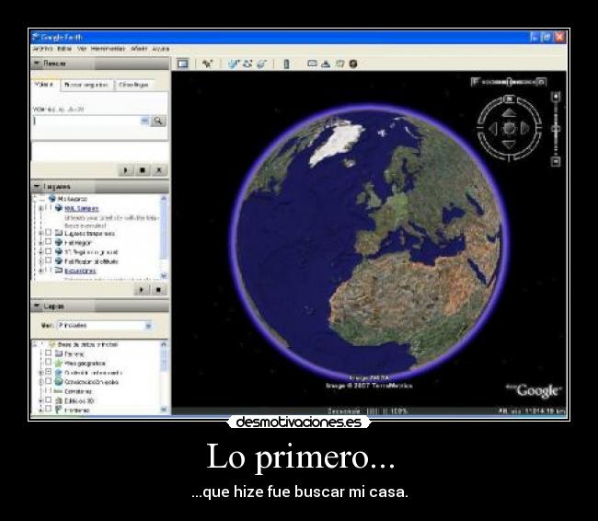
Task: Click the zoom out minus button
Action: pos(556,161)
